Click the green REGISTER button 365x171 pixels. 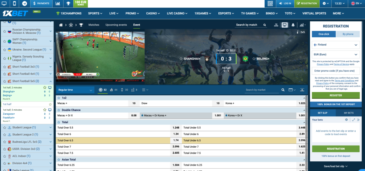(336, 95)
